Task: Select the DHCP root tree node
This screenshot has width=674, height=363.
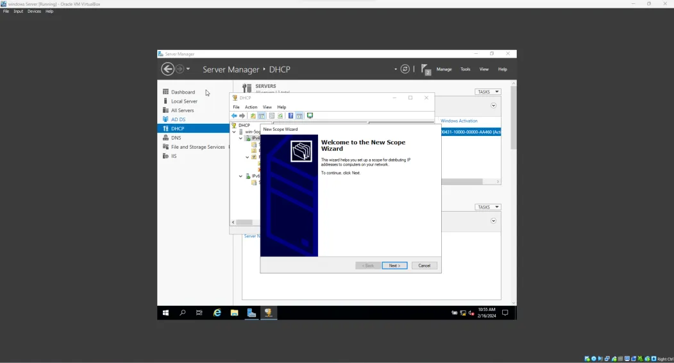Action: point(244,125)
